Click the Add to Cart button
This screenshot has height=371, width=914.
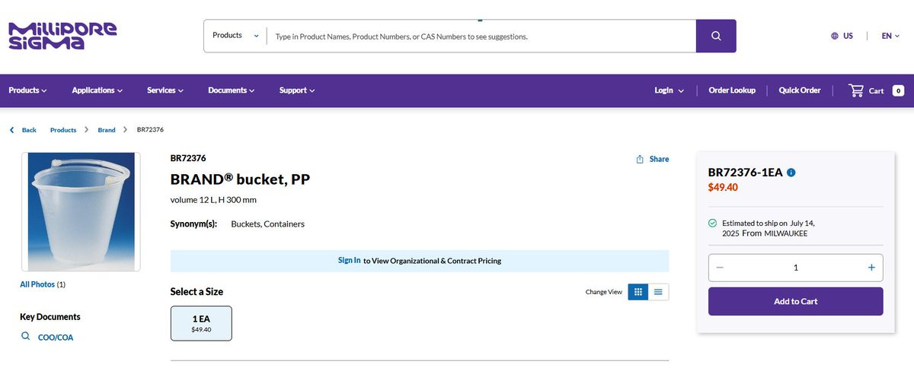pyautogui.click(x=796, y=301)
